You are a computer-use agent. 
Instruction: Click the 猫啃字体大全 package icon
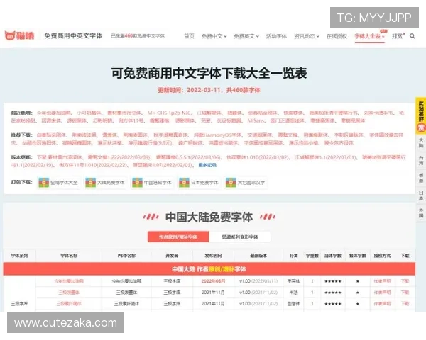(x=44, y=183)
